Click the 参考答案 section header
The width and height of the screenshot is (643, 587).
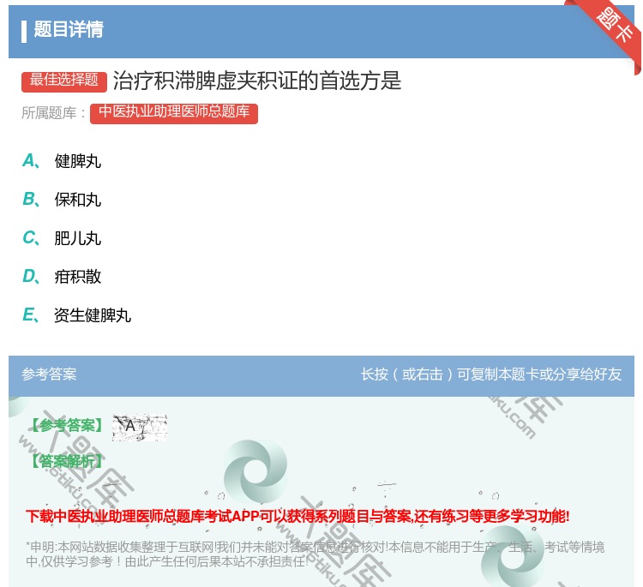point(49,374)
